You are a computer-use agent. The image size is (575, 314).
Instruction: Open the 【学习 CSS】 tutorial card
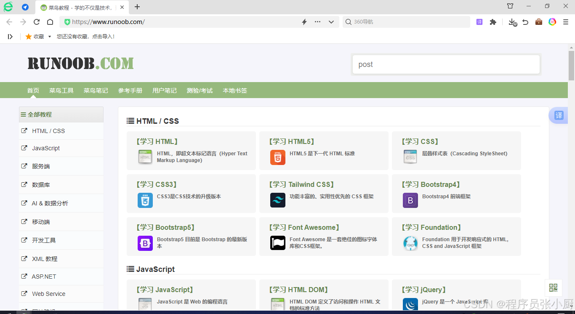(x=456, y=151)
